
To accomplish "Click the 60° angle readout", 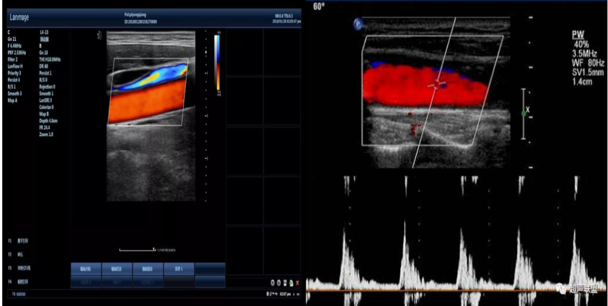I will [x=318, y=7].
